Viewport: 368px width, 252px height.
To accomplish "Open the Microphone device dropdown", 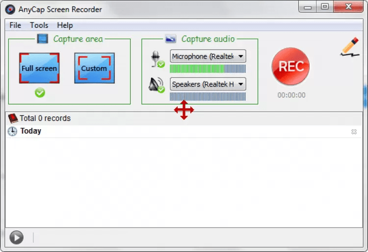I will tap(208, 56).
